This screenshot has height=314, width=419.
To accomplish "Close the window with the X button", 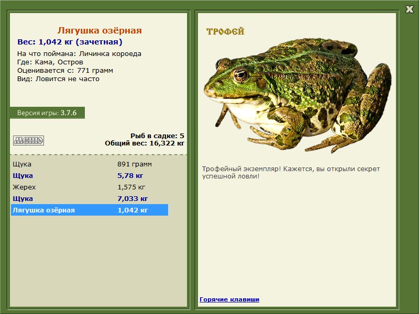I will click(409, 9).
